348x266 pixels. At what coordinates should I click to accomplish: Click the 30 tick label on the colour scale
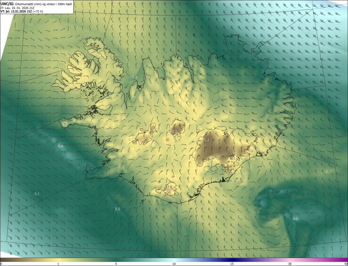[290, 264]
